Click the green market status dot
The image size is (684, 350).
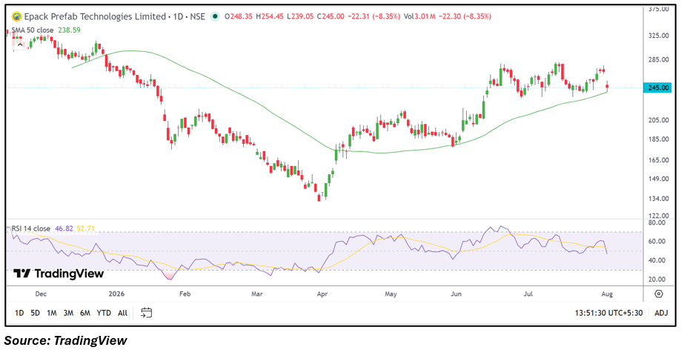215,16
